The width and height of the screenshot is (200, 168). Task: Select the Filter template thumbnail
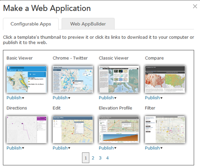[x=165, y=129]
